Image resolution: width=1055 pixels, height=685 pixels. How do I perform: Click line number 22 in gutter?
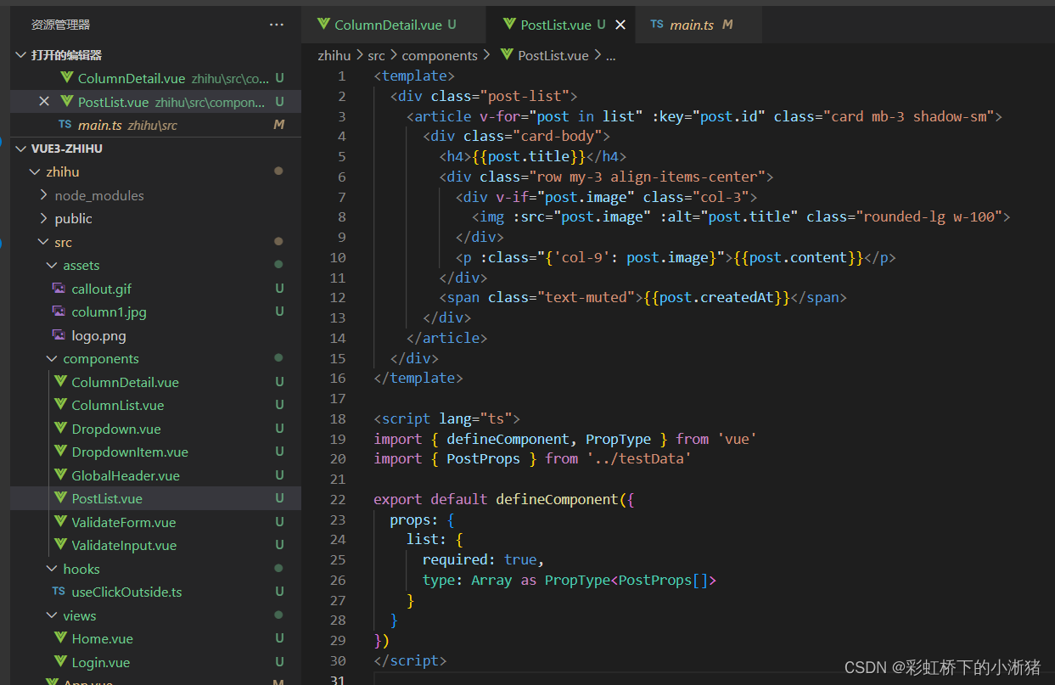click(338, 499)
